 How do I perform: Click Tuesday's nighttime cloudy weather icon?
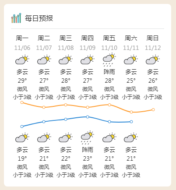44,137
